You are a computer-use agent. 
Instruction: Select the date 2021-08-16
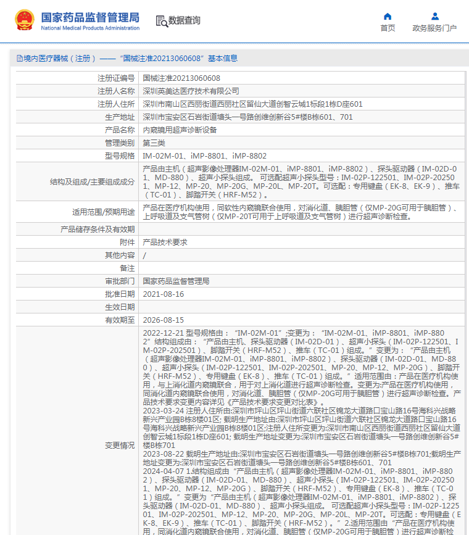tap(163, 294)
